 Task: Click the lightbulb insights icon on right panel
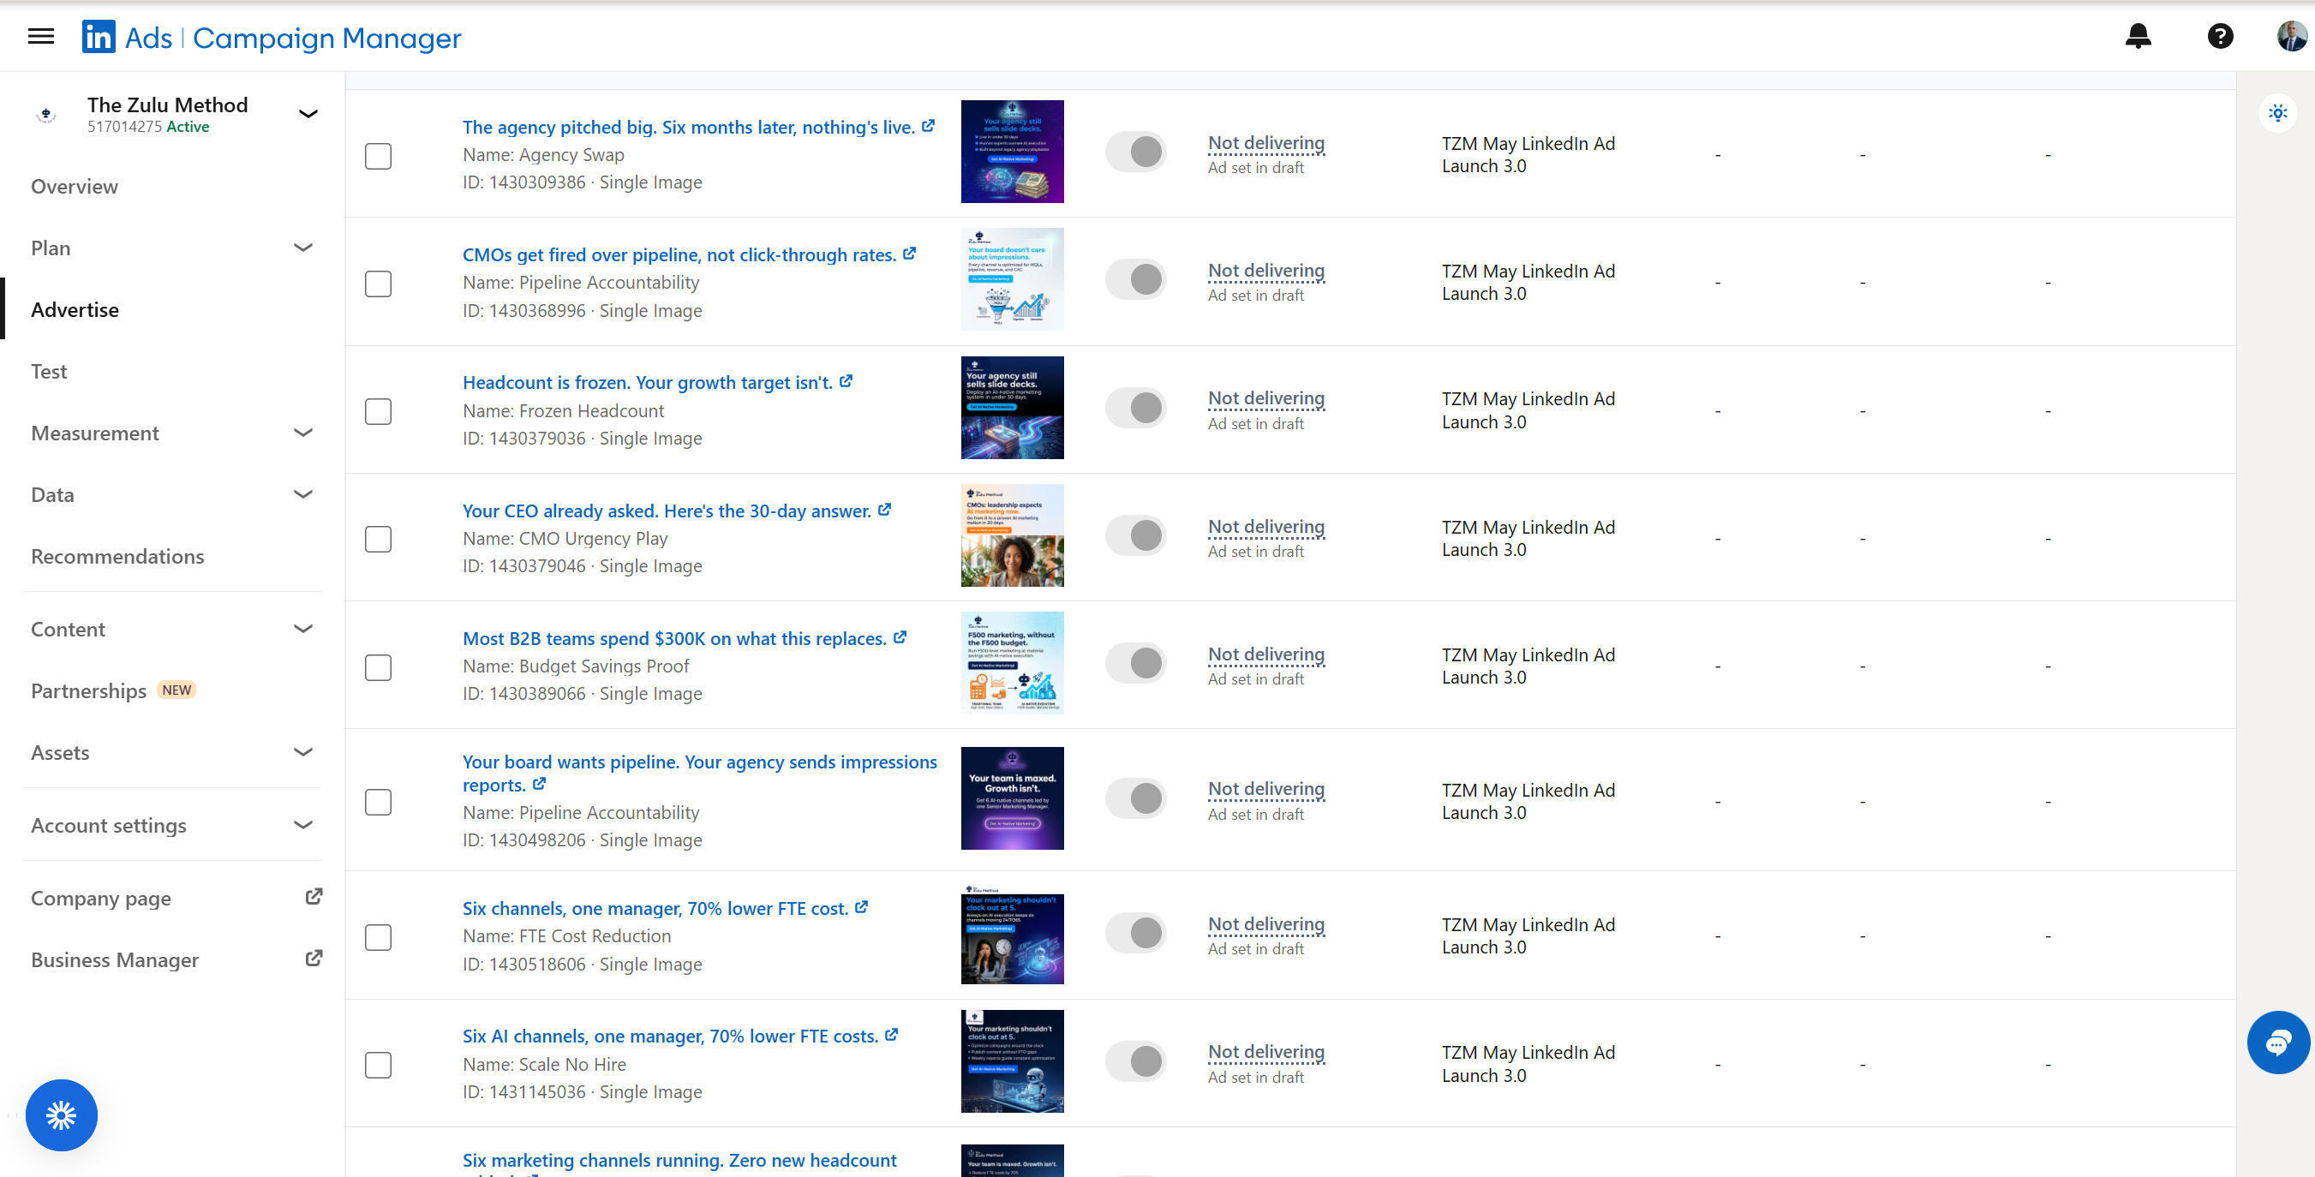(2277, 113)
